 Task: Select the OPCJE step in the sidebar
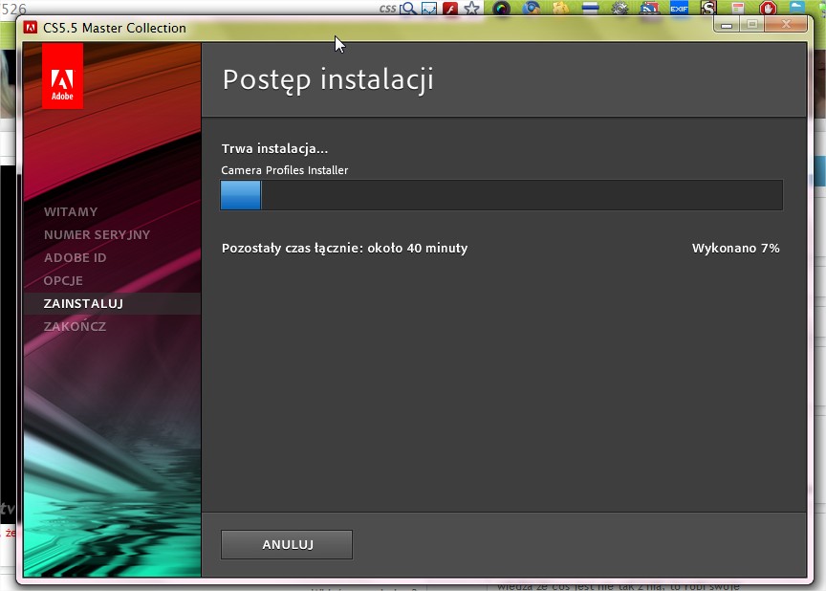tap(63, 281)
